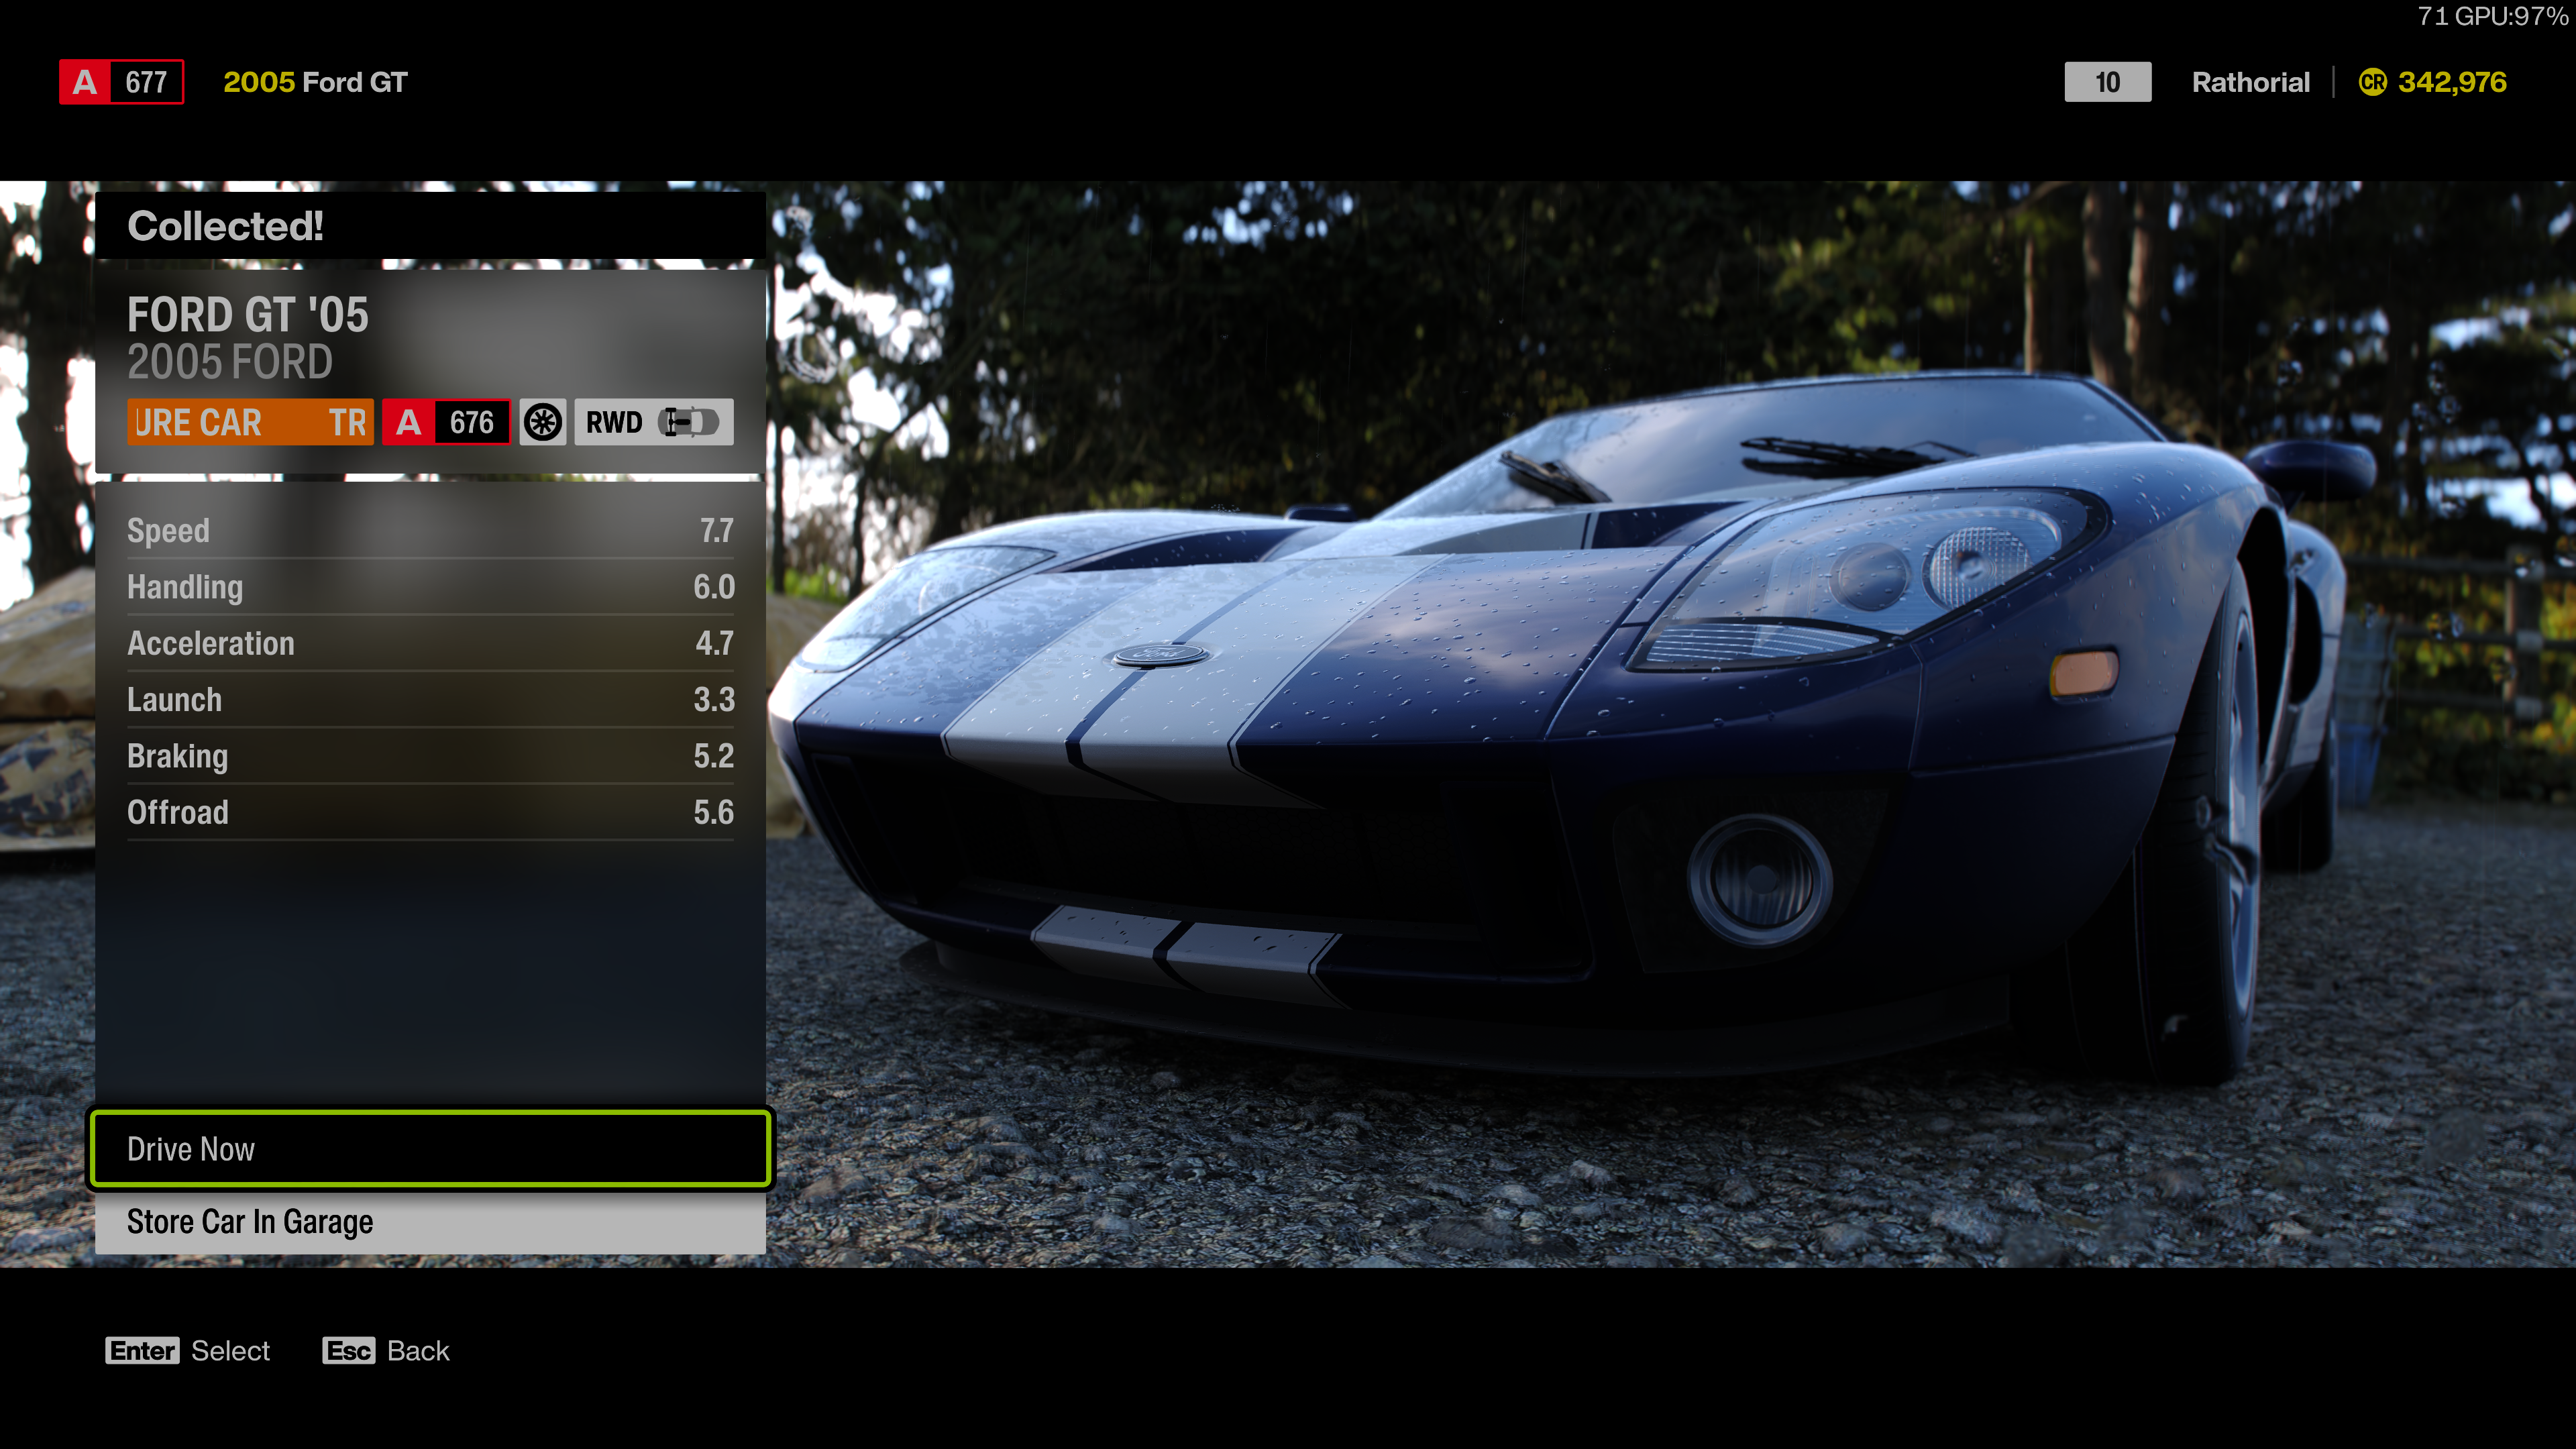Click the orange car rarity tag
Image resolution: width=2576 pixels, height=1449 pixels.
(250, 422)
